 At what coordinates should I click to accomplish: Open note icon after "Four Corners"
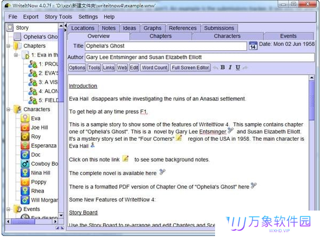(179, 138)
